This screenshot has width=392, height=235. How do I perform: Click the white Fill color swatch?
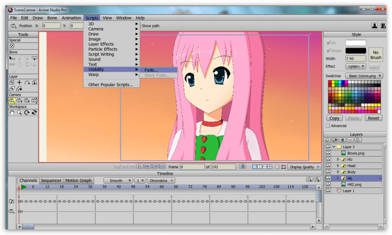click(x=356, y=43)
